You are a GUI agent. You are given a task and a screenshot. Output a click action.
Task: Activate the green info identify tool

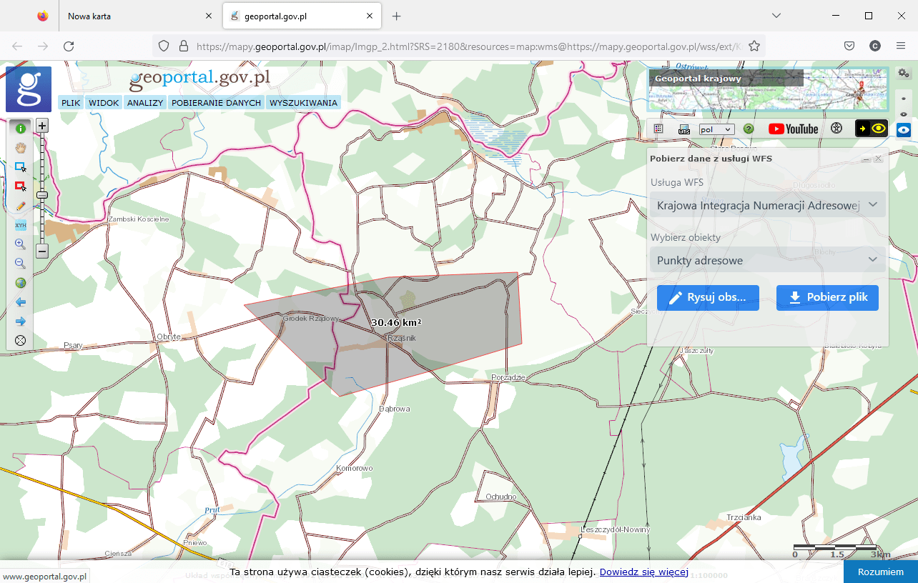pos(20,129)
